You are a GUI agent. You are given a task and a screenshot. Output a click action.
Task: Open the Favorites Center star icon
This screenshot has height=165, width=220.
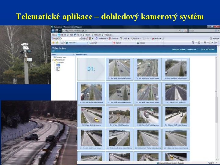[x=53, y=43]
